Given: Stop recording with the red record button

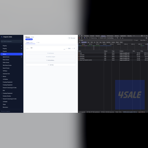Looking at the screenshot, I should point(79,38).
